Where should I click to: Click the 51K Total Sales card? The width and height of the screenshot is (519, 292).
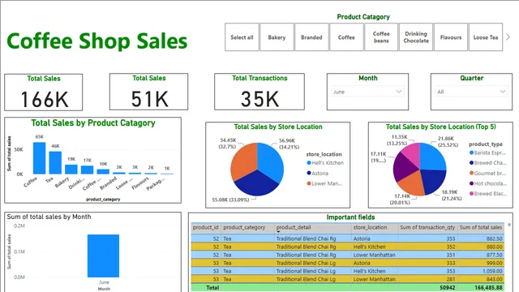pos(148,92)
